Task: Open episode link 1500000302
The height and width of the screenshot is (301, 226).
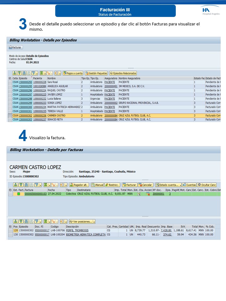Action: (x=25, y=115)
